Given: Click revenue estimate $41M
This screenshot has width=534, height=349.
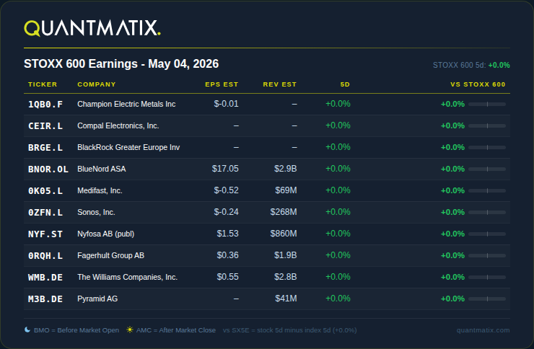Looking at the screenshot, I should click(286, 299).
